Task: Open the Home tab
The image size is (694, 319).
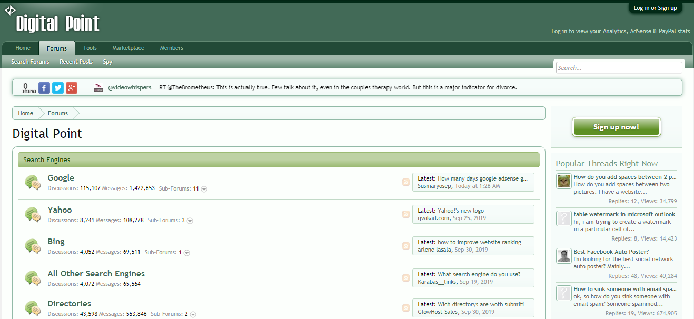Action: click(23, 48)
